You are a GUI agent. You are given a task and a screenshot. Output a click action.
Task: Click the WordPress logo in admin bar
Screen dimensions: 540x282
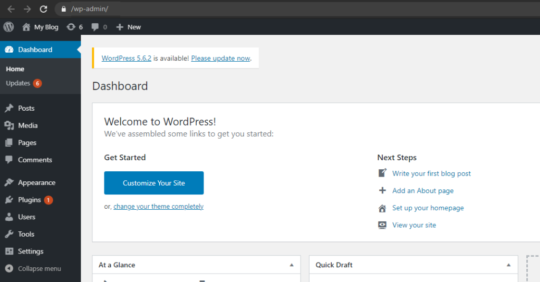[x=8, y=27]
